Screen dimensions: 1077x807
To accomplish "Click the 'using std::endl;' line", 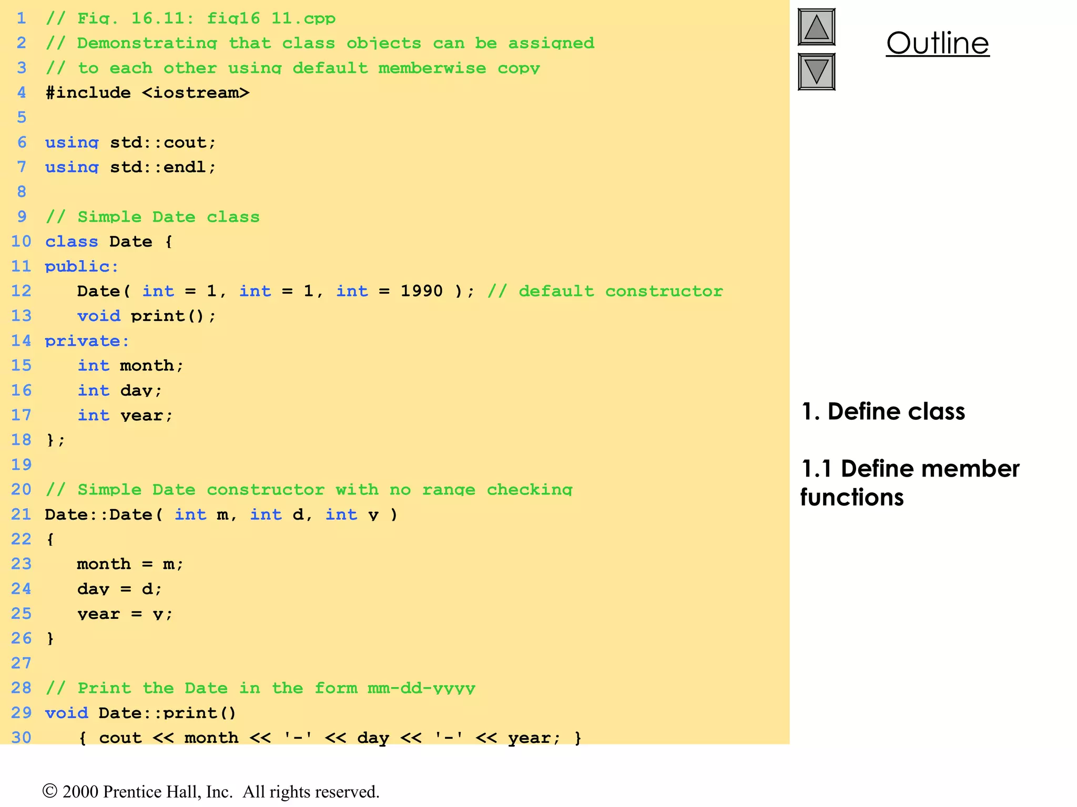I will click(130, 167).
